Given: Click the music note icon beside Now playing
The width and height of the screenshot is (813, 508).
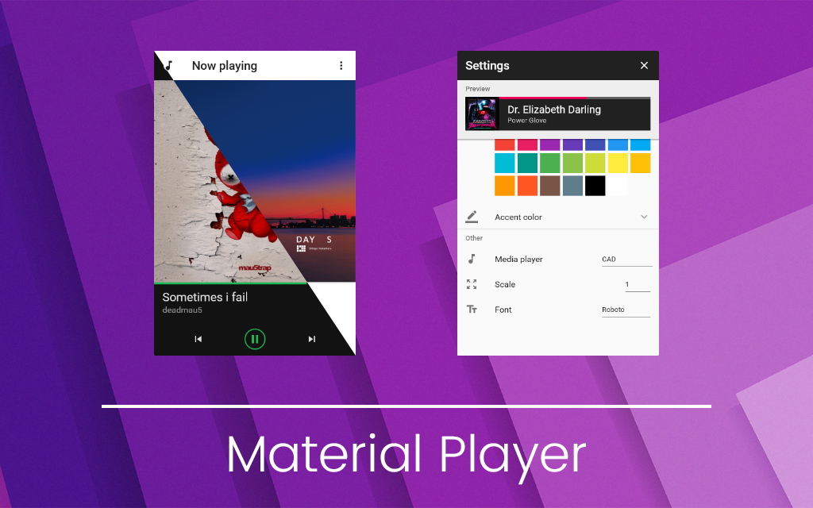Looking at the screenshot, I should point(168,65).
